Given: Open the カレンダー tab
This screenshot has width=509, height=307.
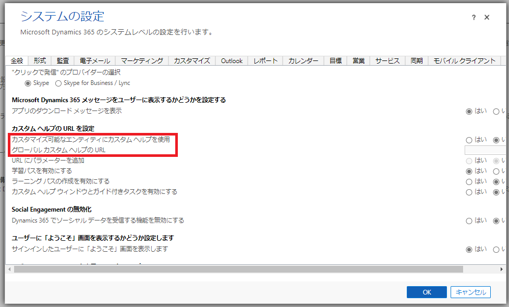Looking at the screenshot, I should pyautogui.click(x=303, y=60).
